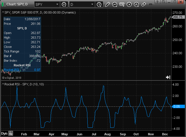Click the 0.05 Rocket RSI value marker
The height and width of the screenshot is (137, 186).
[178, 106]
